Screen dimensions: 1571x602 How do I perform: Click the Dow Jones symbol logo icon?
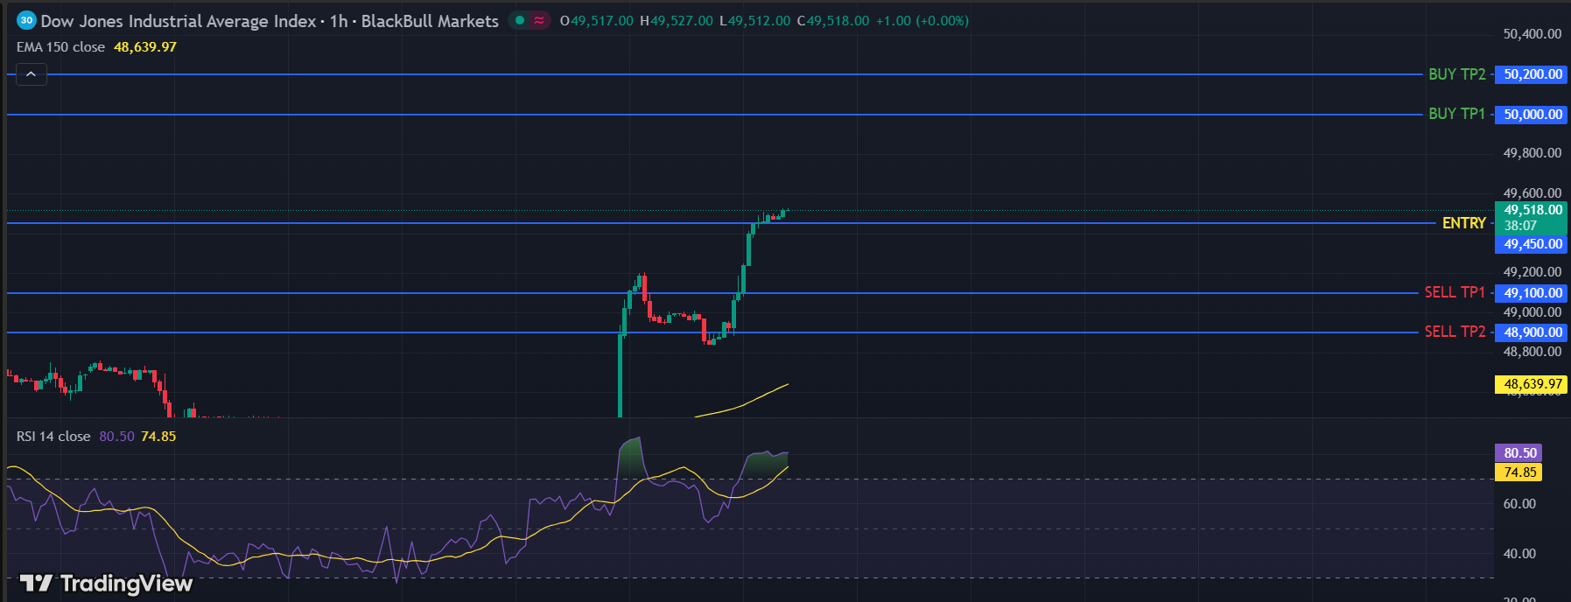26,20
